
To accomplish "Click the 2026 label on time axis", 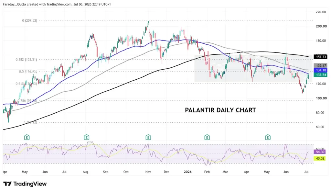I will [x=188, y=172].
